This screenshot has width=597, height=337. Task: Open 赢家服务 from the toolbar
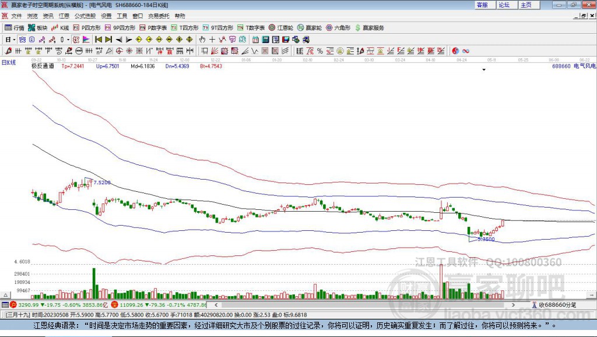[x=369, y=27]
